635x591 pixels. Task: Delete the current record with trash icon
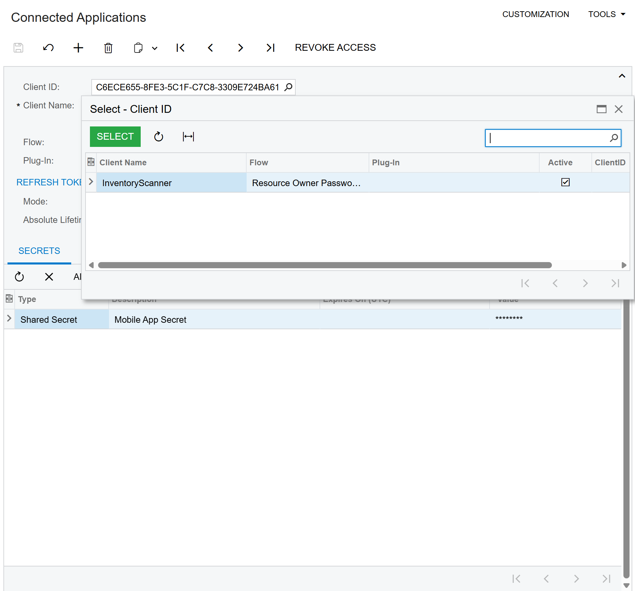[108, 48]
